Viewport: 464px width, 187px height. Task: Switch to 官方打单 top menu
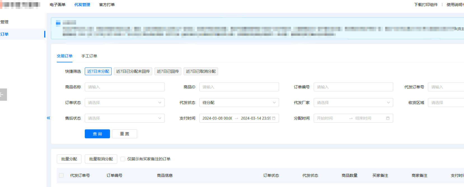pos(107,5)
